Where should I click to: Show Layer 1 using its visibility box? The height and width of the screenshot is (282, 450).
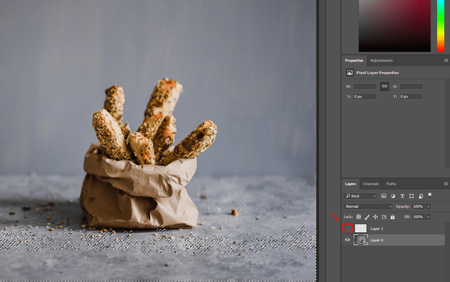pyautogui.click(x=348, y=228)
